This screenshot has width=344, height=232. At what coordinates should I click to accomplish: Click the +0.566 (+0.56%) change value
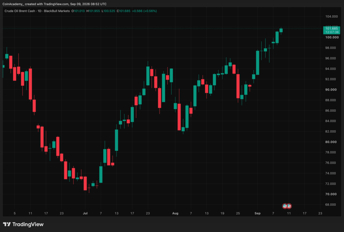click(x=144, y=11)
